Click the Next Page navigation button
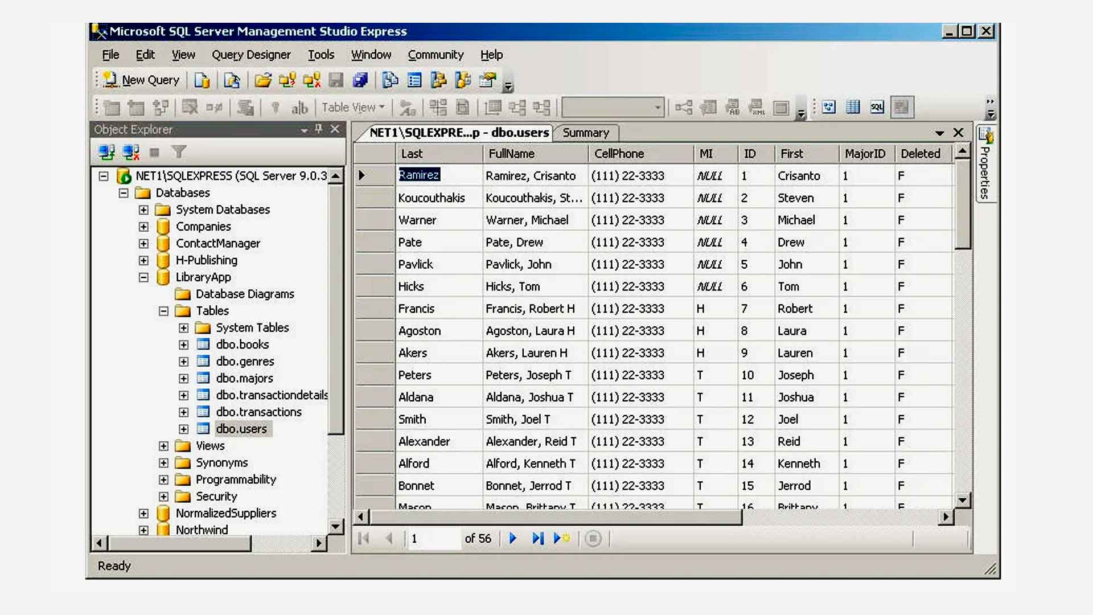This screenshot has width=1093, height=615. pos(513,538)
